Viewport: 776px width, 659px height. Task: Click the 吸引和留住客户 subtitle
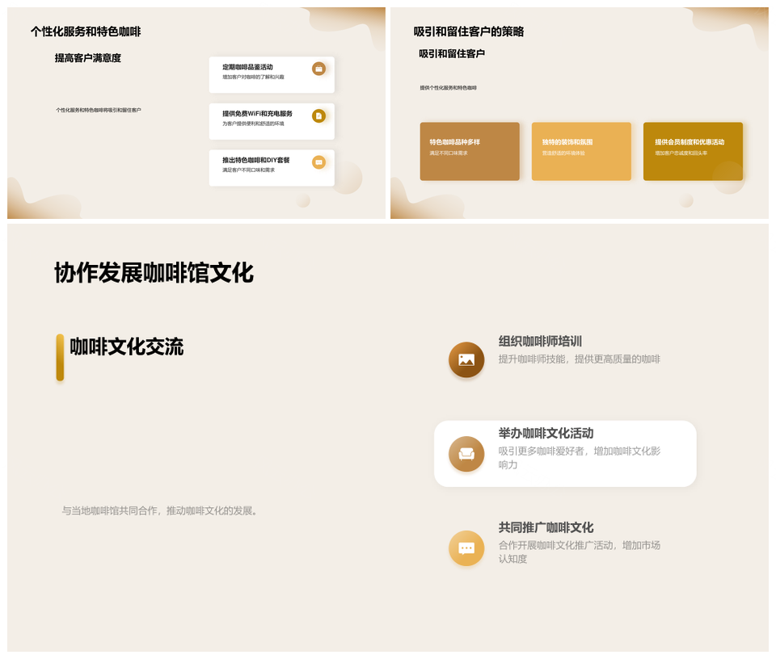click(x=452, y=54)
